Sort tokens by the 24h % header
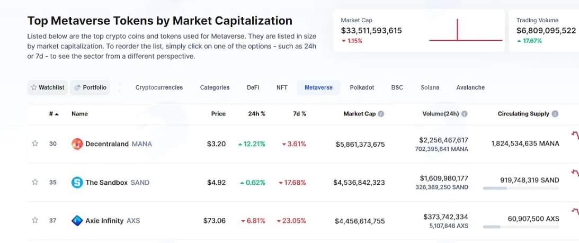Screen dimensions: 579x243 [256, 114]
